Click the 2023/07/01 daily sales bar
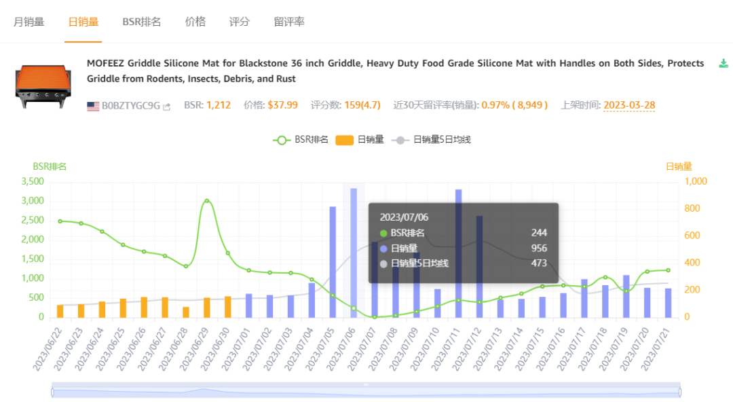 249,306
